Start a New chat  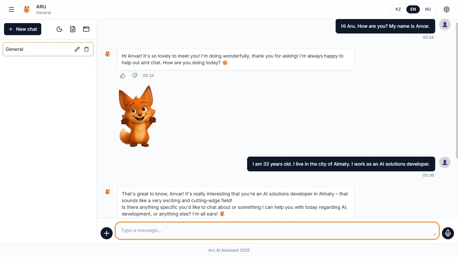pos(23,29)
